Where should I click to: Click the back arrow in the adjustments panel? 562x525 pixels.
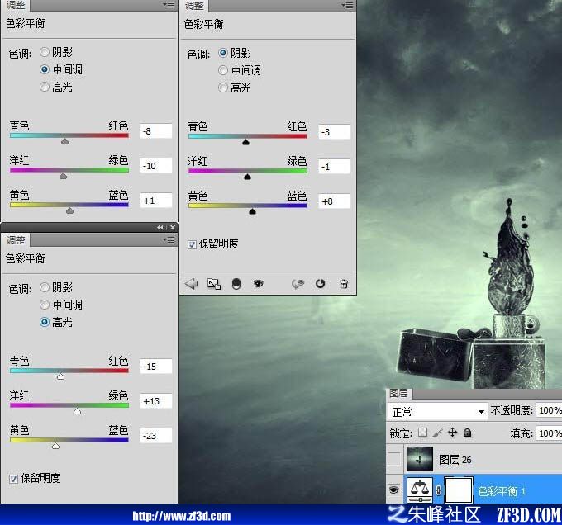(192, 284)
